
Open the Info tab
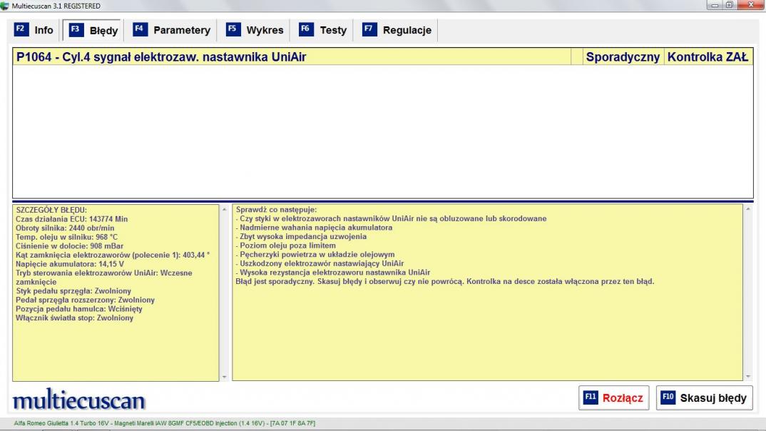click(34, 30)
